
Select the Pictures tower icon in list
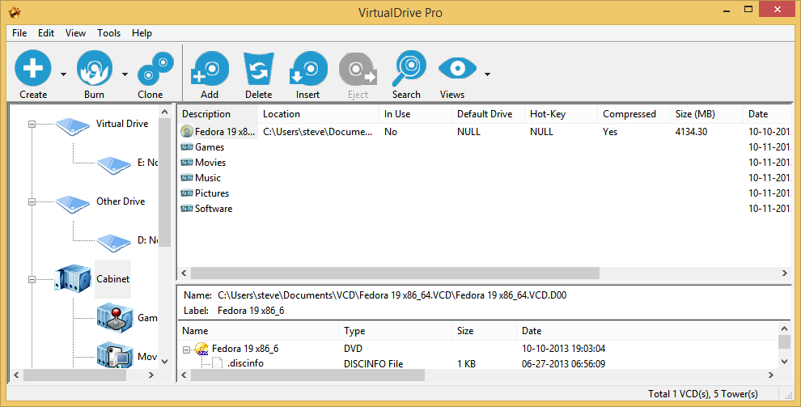(x=187, y=193)
